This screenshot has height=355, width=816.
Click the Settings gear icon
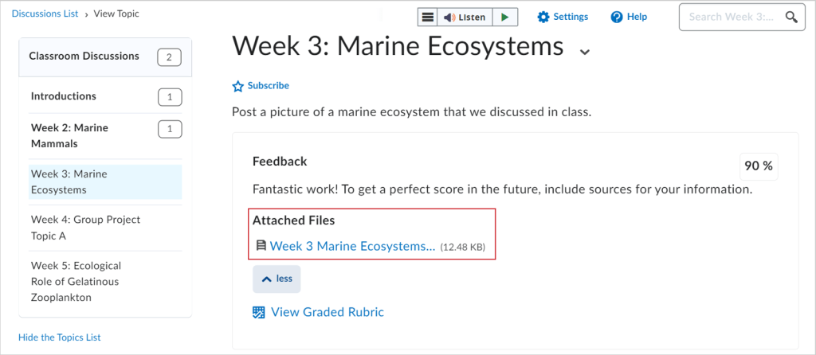point(543,18)
